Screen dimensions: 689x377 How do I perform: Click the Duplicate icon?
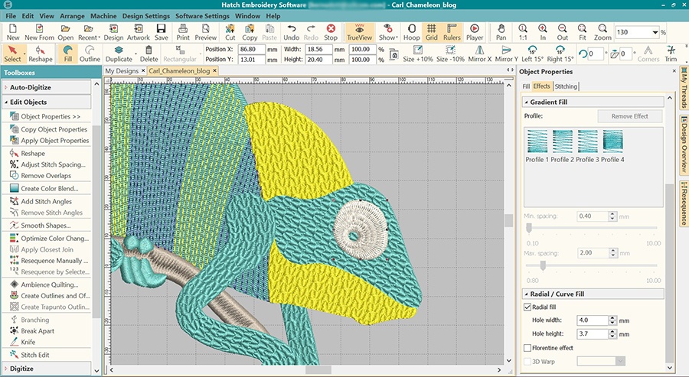click(x=119, y=53)
